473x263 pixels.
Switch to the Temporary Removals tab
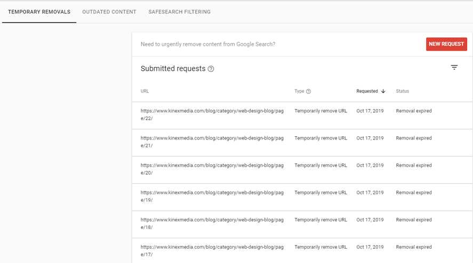point(39,12)
